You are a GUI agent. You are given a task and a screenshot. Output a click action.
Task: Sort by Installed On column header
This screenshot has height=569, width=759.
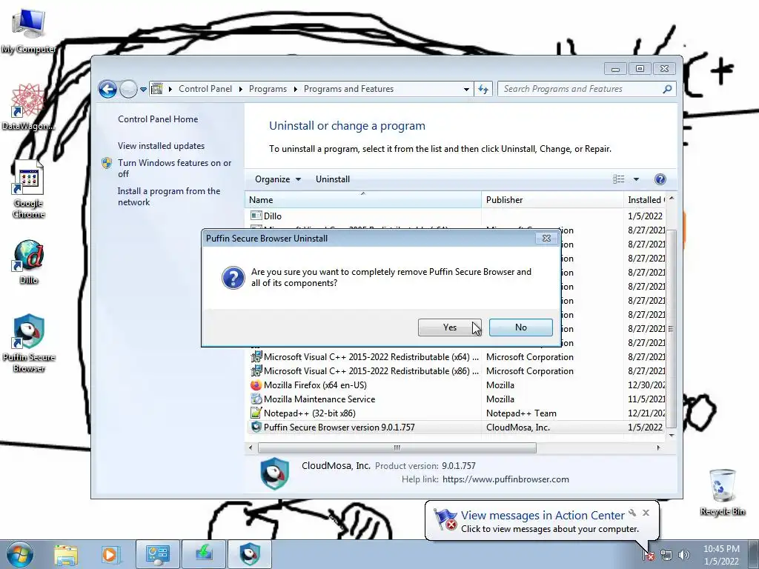click(646, 200)
